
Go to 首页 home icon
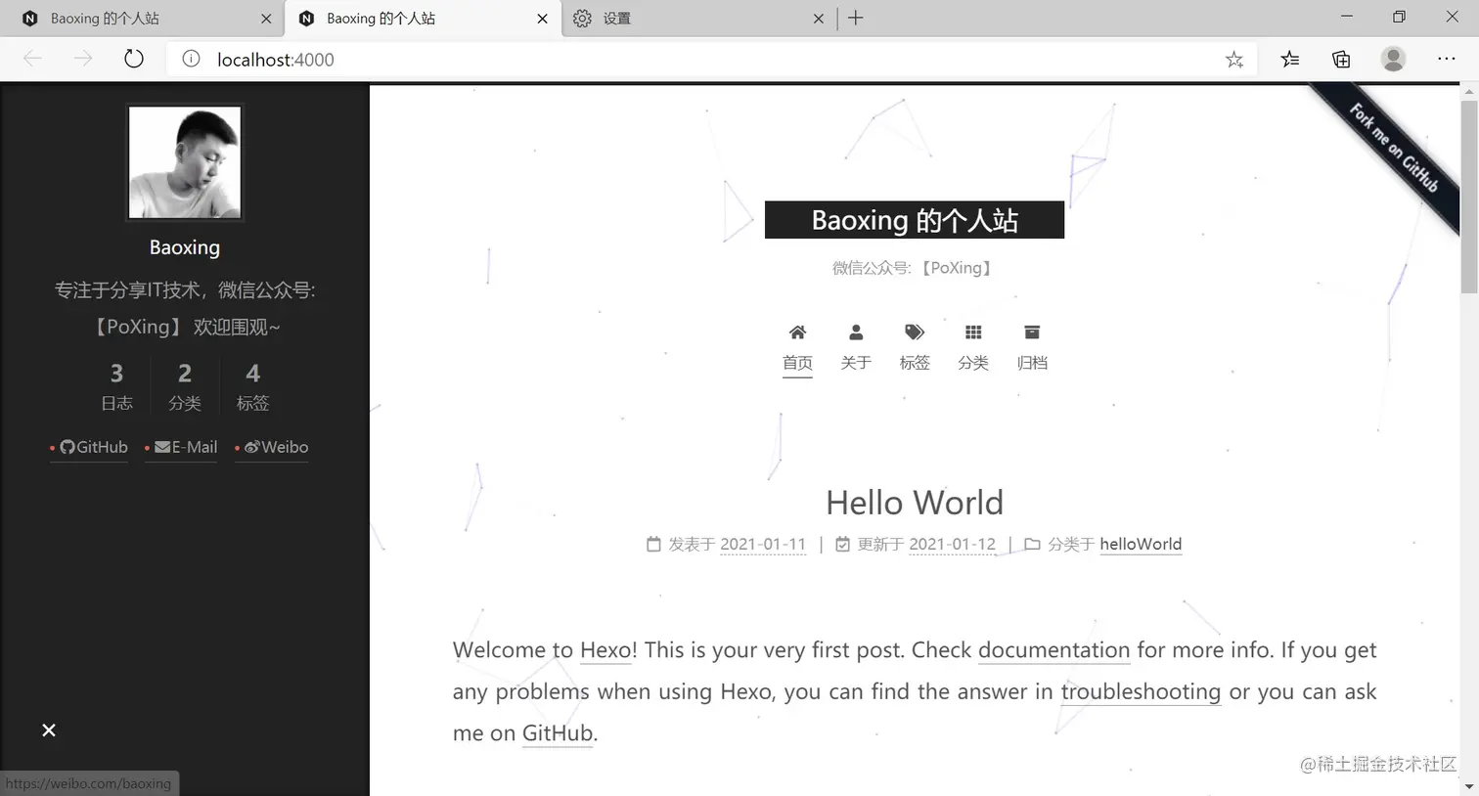click(x=798, y=332)
